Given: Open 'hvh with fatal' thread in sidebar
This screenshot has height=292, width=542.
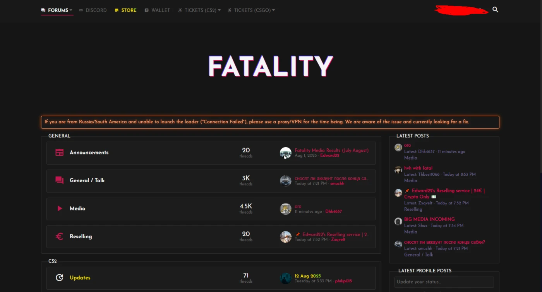Looking at the screenshot, I should coord(418,168).
